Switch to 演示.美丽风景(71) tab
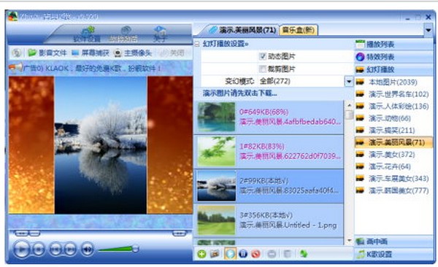The width and height of the screenshot is (438, 267). point(243,30)
